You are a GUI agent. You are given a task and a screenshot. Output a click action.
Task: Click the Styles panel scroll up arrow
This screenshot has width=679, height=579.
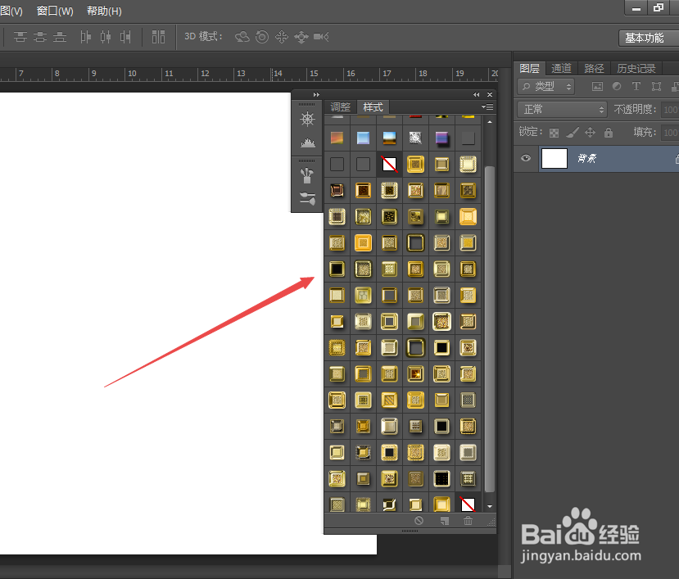click(x=490, y=122)
